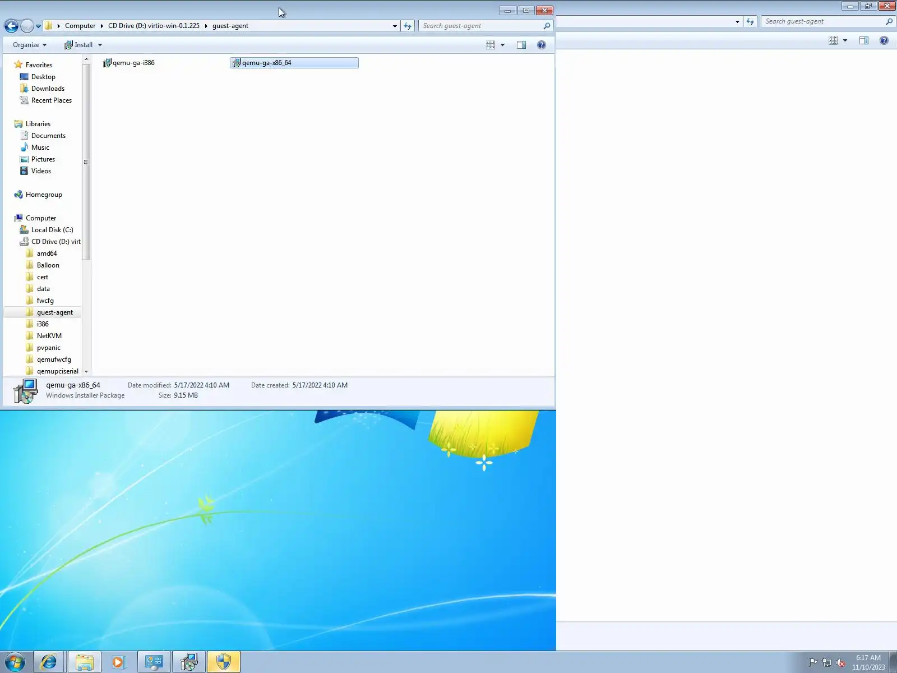The height and width of the screenshot is (673, 897).
Task: Toggle the preview pane button
Action: pyautogui.click(x=521, y=45)
